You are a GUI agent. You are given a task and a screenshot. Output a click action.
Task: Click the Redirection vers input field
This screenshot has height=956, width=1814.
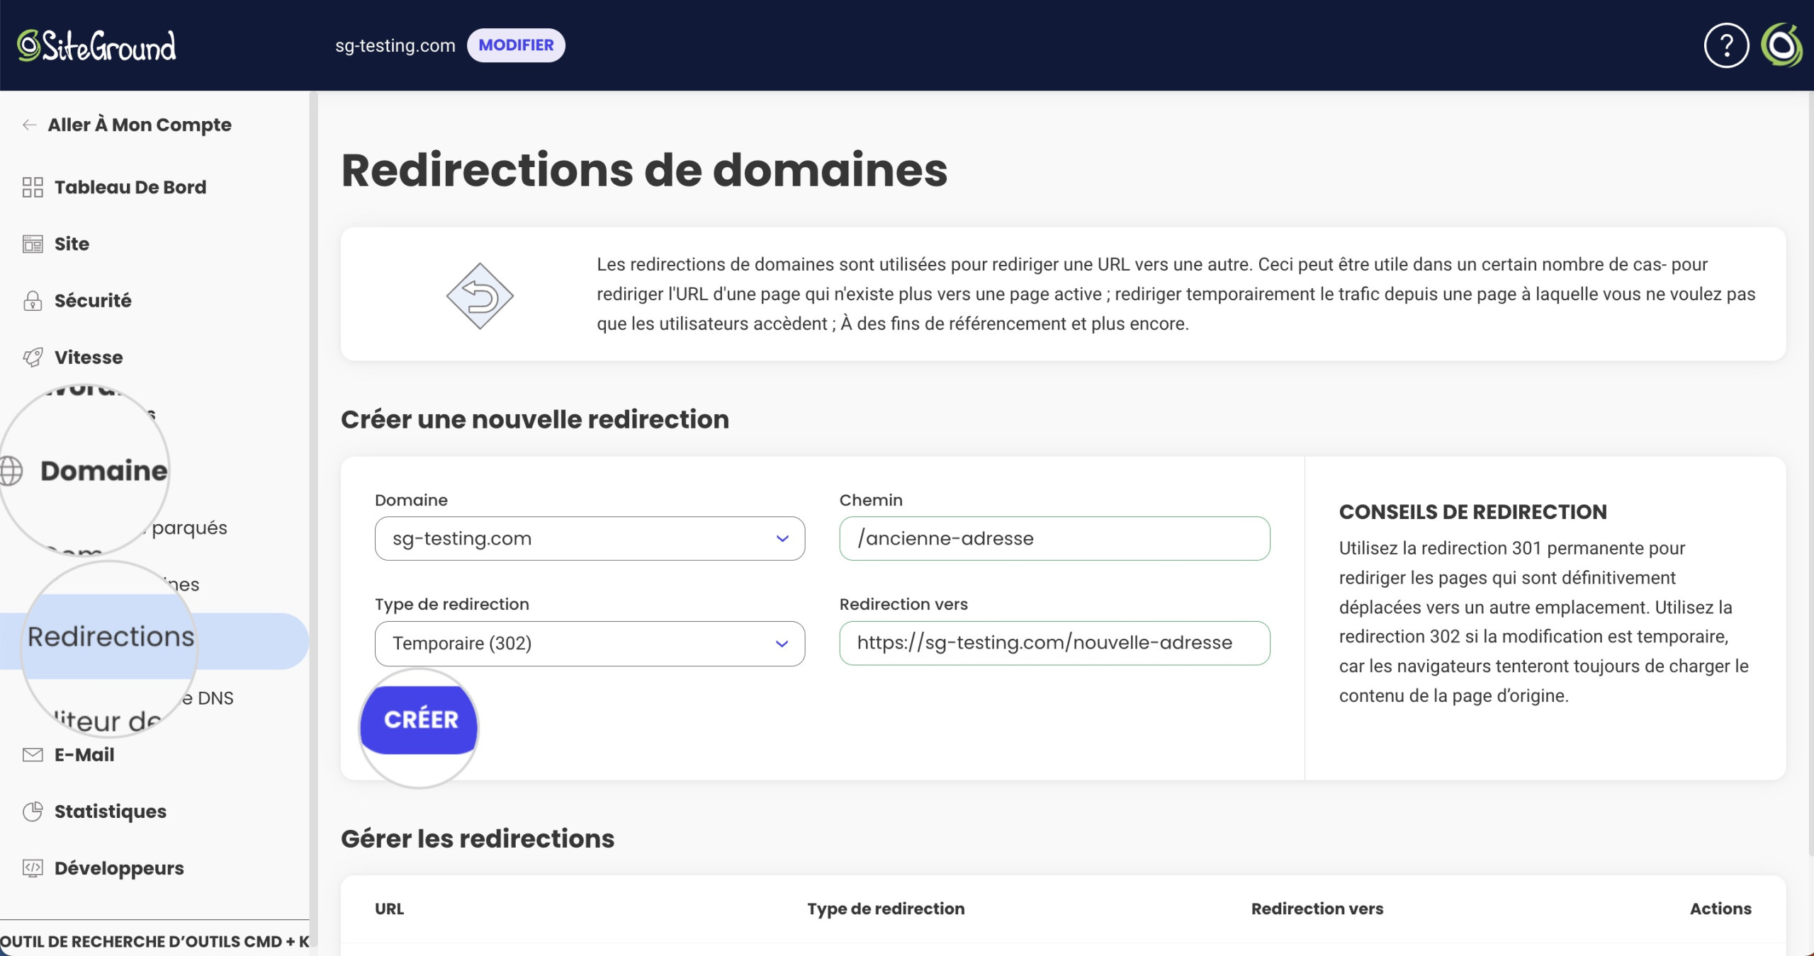[x=1054, y=643]
